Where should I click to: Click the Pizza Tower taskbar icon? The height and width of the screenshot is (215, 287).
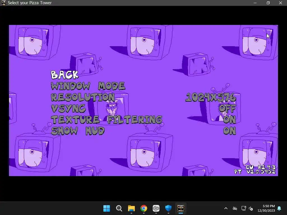tap(181, 208)
